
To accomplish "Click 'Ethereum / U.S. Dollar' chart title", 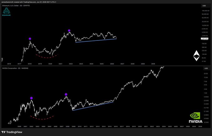I will [11, 6].
